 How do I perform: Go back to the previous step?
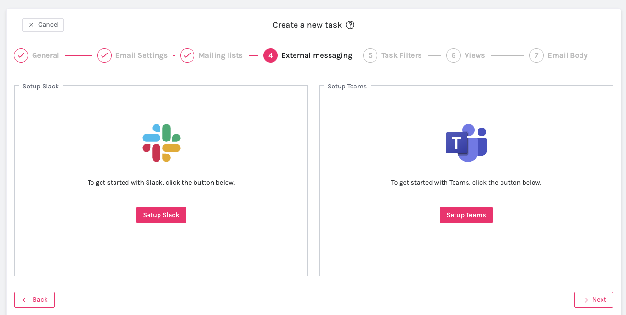pos(34,300)
